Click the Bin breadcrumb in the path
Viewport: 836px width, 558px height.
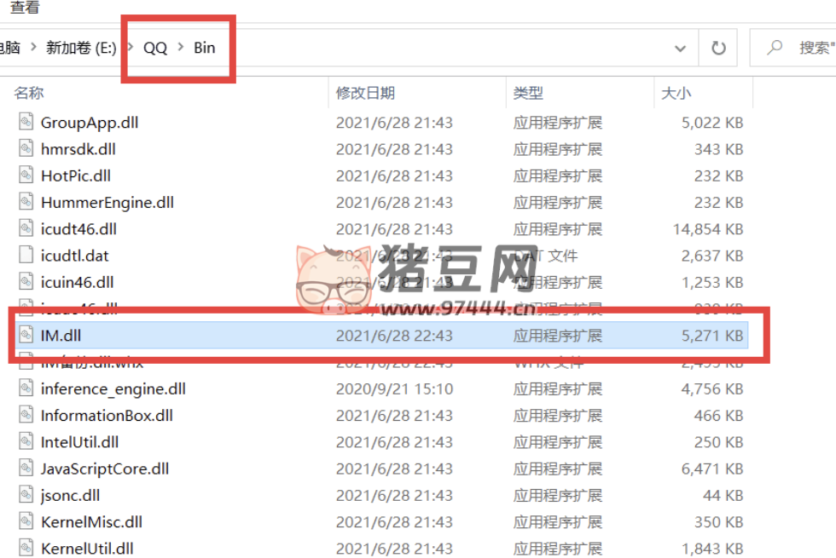[204, 48]
